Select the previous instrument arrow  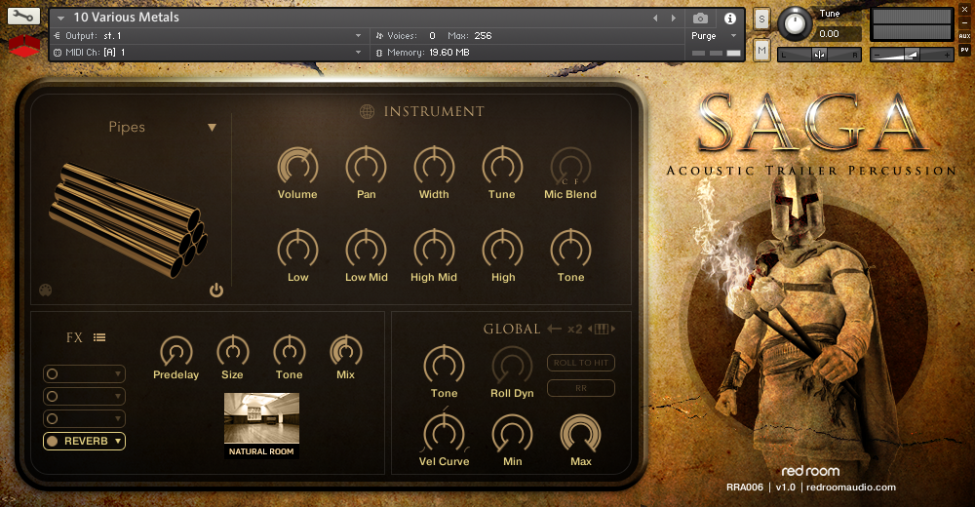655,19
